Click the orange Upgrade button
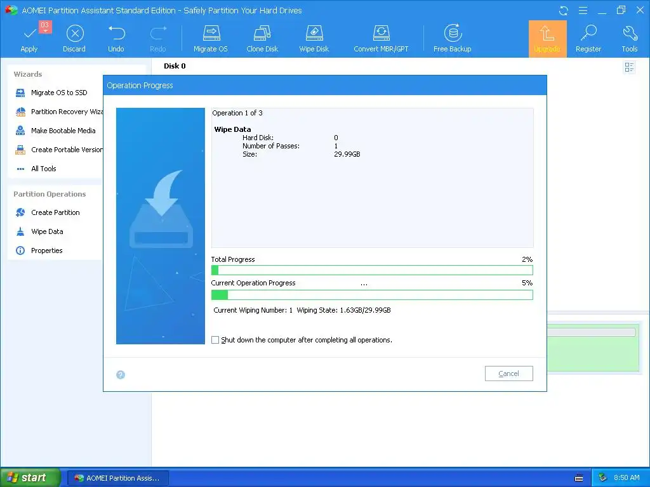 coord(547,39)
